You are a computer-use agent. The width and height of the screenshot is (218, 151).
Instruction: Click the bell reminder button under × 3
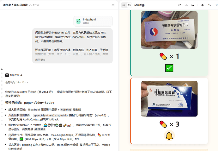coord(169,136)
